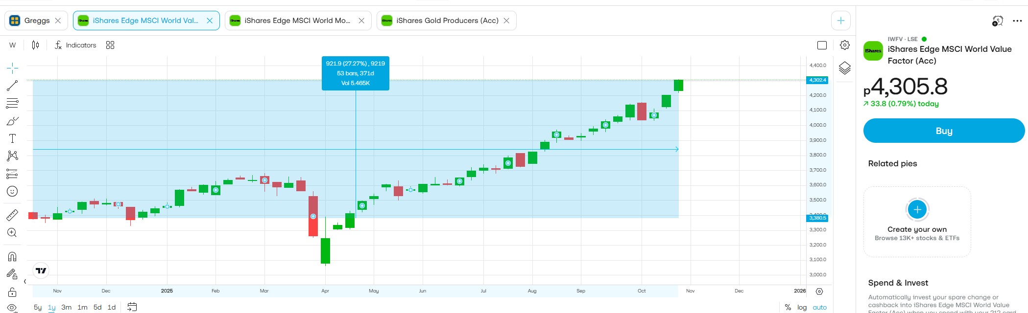The image size is (1028, 313).
Task: Toggle fullscreen chart mode
Action: coord(822,45)
